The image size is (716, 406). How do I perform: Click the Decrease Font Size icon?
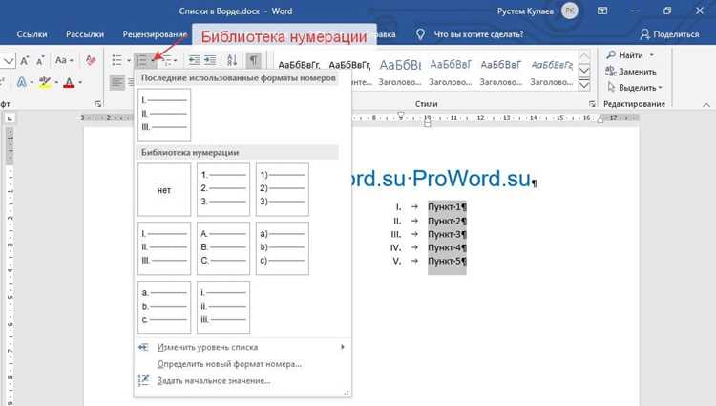pyautogui.click(x=41, y=60)
